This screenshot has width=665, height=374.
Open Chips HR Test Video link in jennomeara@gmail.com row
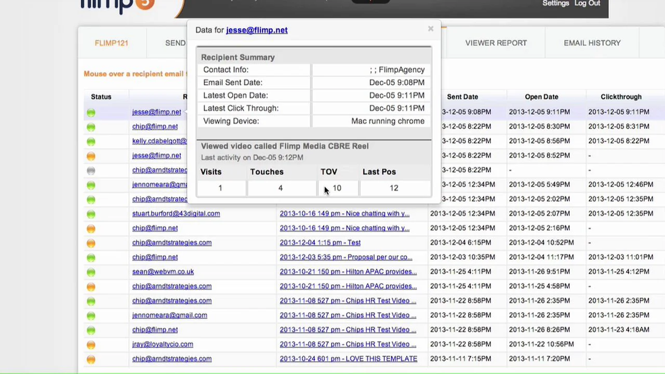pyautogui.click(x=348, y=315)
